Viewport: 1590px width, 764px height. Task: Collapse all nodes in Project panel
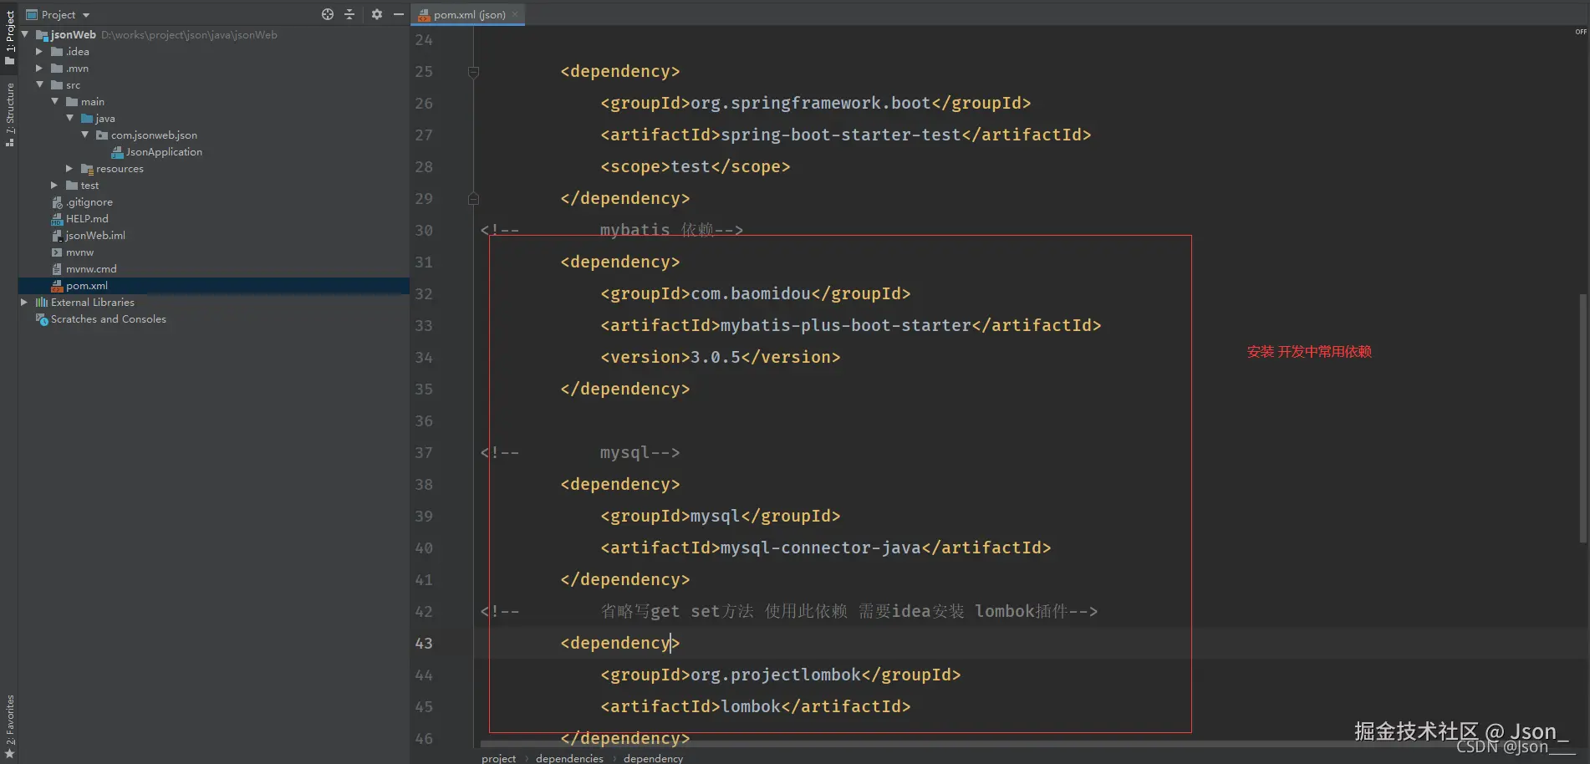pyautogui.click(x=349, y=14)
